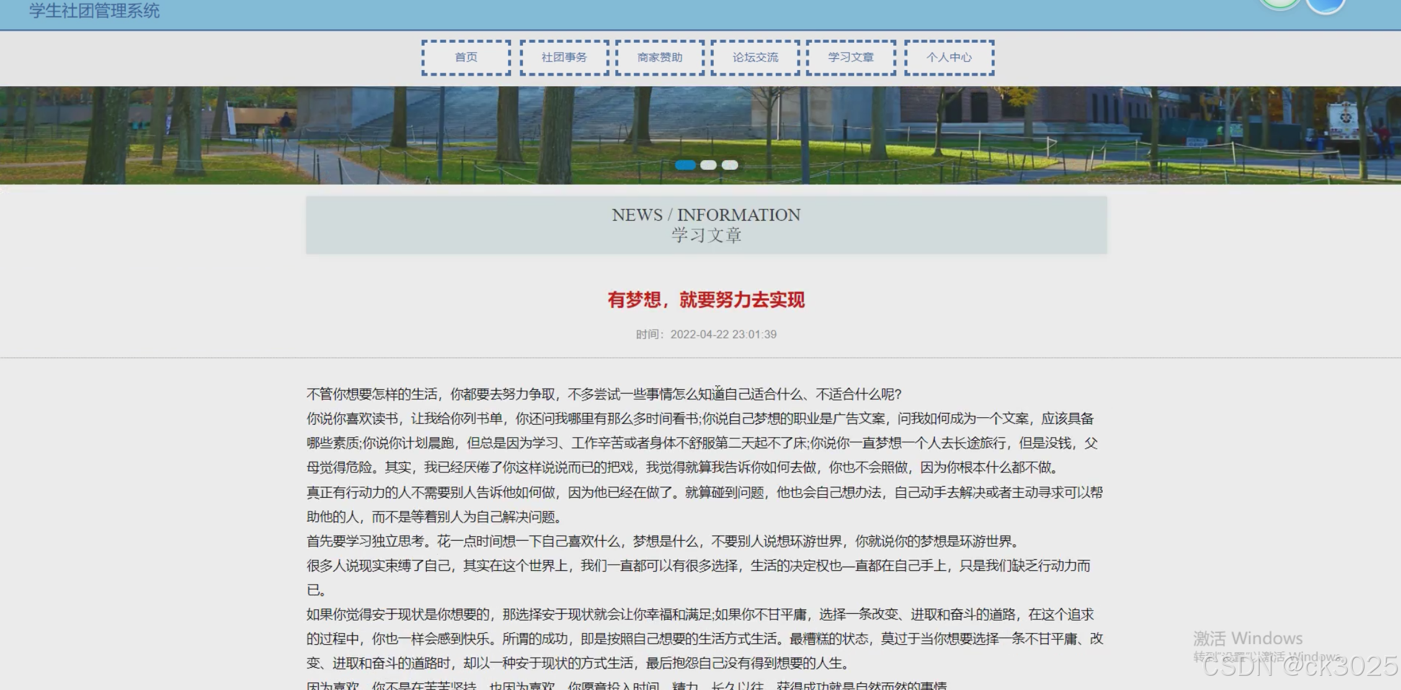1401x690 pixels.
Task: Open the 个人中心 navigation item
Action: (x=949, y=58)
